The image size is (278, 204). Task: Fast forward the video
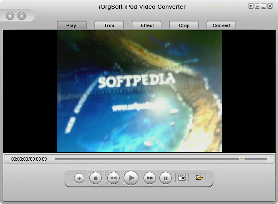pos(150,178)
